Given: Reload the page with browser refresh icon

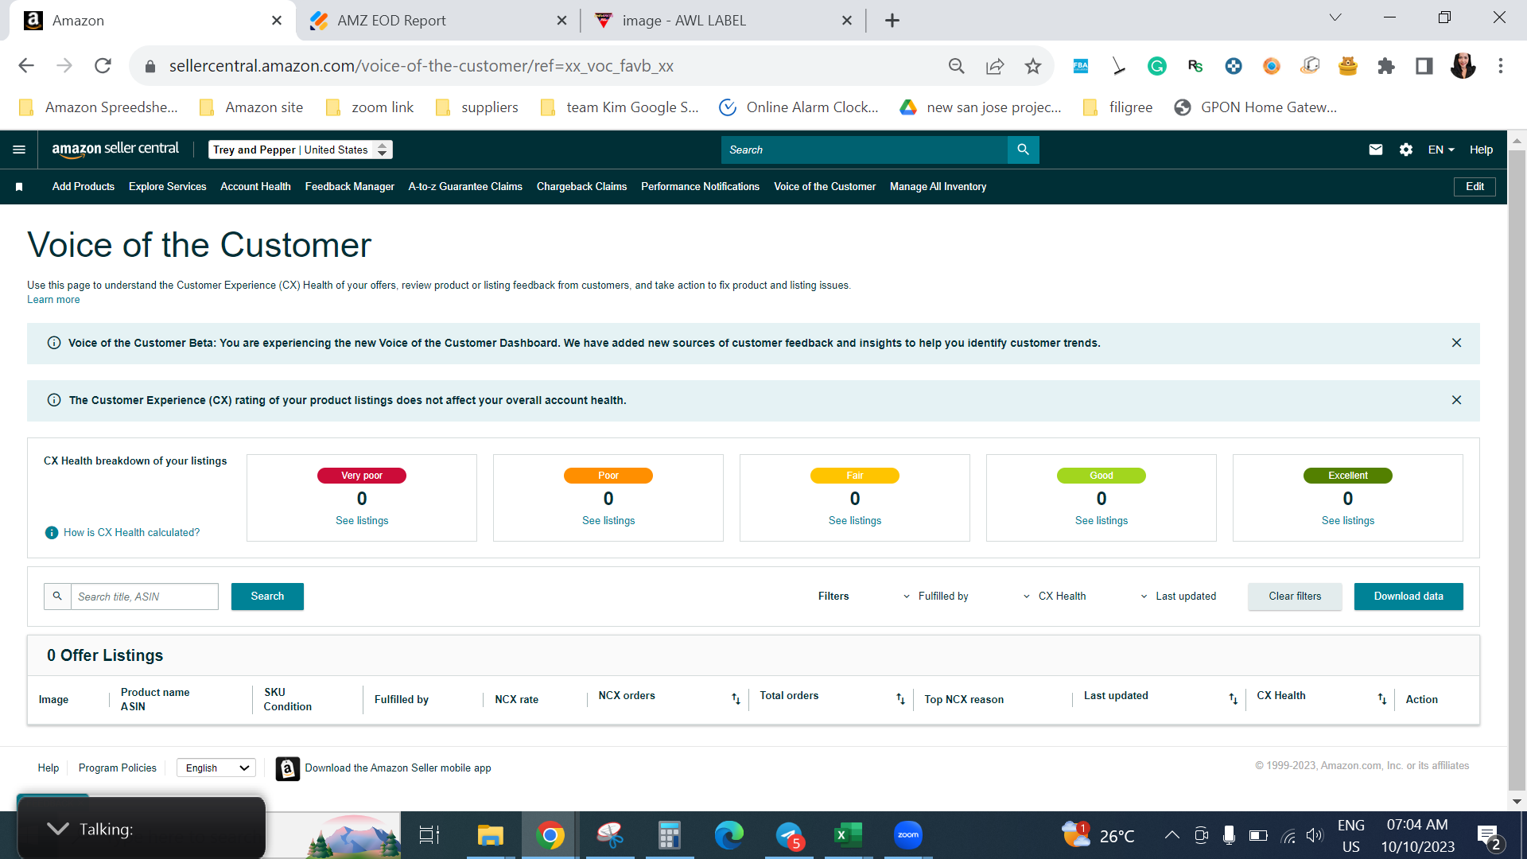Looking at the screenshot, I should (103, 66).
